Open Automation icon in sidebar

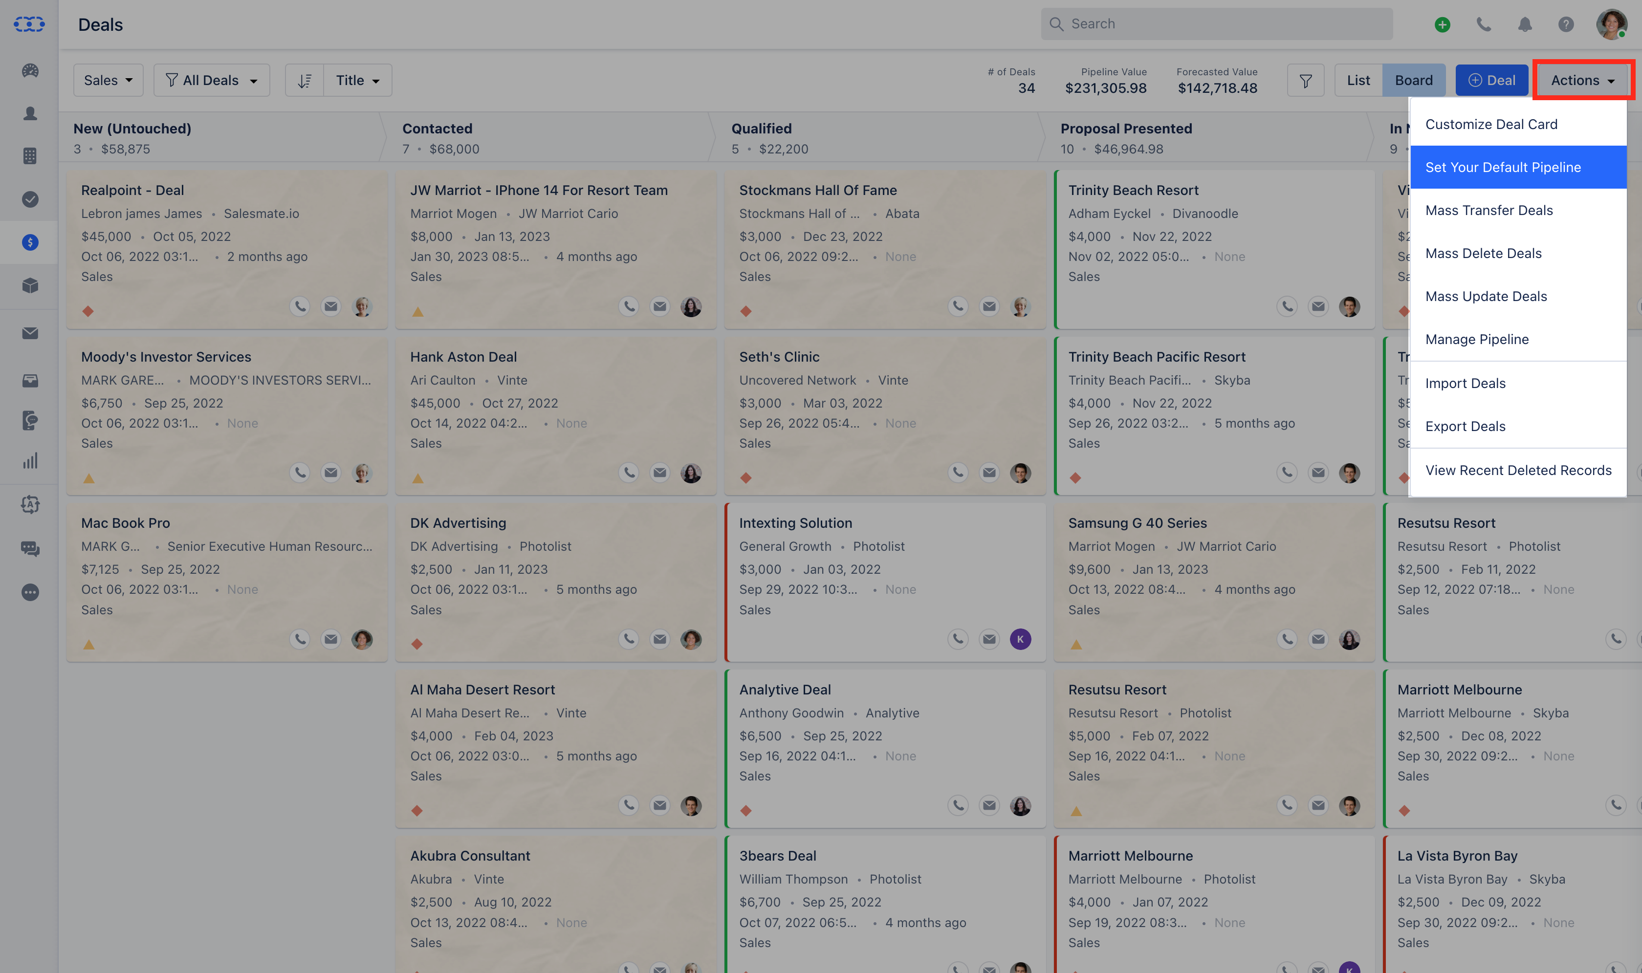29,504
